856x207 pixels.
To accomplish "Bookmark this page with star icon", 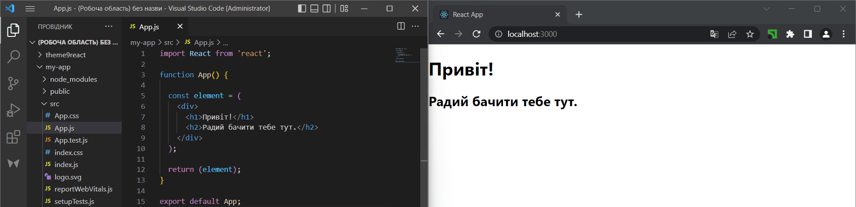I will (x=750, y=34).
